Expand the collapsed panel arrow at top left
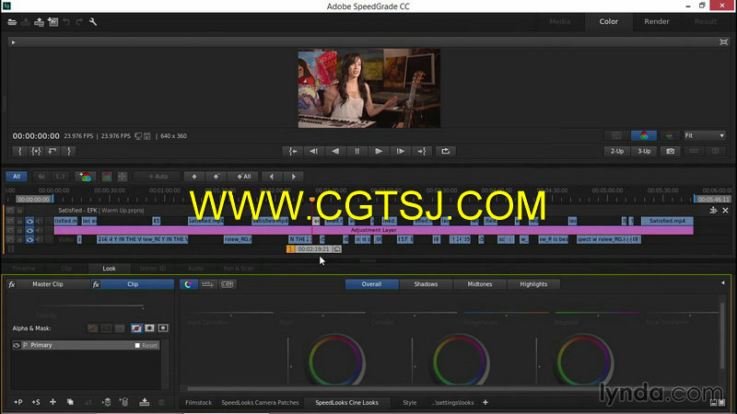The image size is (737, 414). pyautogui.click(x=13, y=42)
